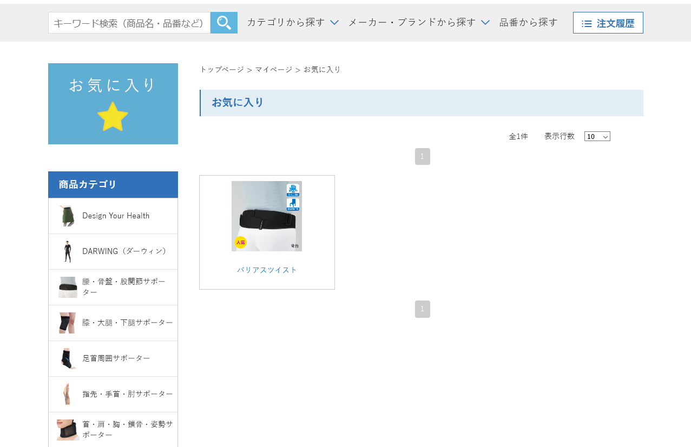691x447 pixels.
Task: Open 注文履歴 order history button
Action: click(608, 23)
